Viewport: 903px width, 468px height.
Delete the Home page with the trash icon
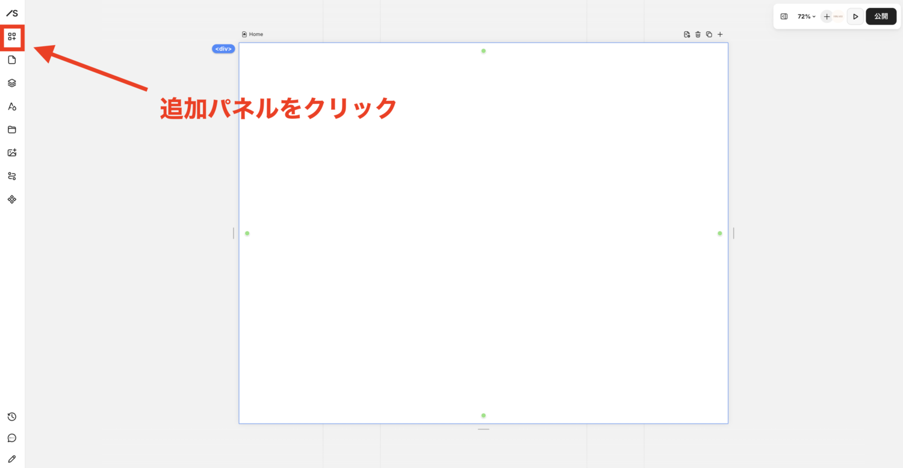(698, 34)
